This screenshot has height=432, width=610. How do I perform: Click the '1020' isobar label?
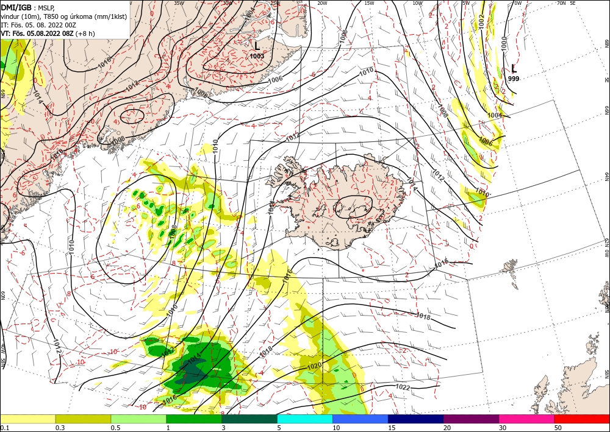tap(314, 366)
